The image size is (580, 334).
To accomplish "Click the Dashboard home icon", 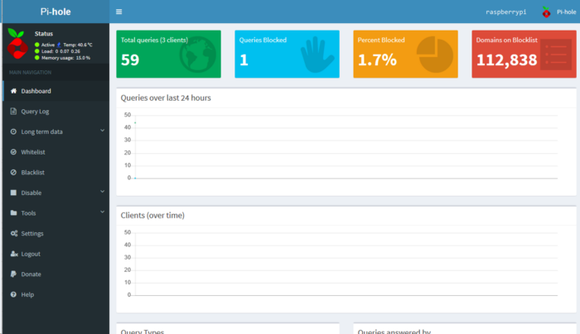I will pos(14,91).
